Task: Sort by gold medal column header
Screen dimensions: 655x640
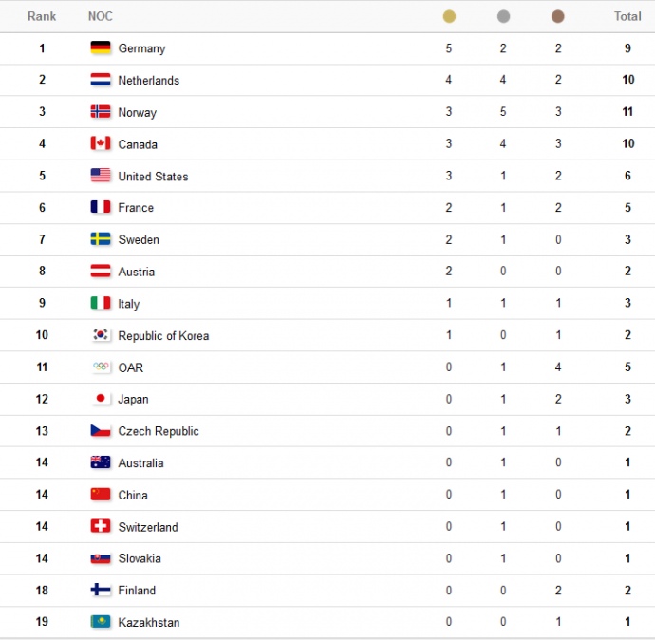Action: point(449,16)
